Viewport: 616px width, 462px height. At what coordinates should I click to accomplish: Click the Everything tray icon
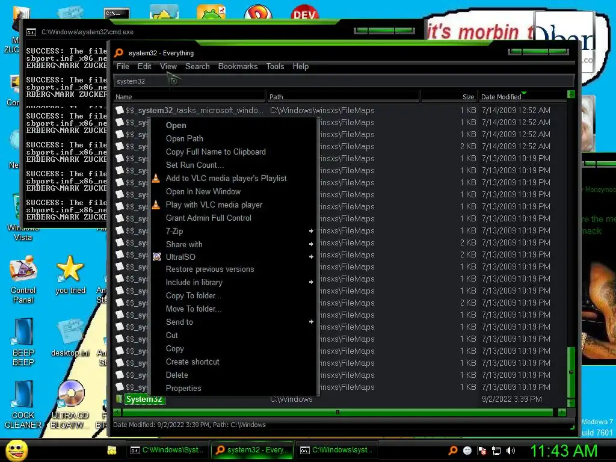(453, 451)
